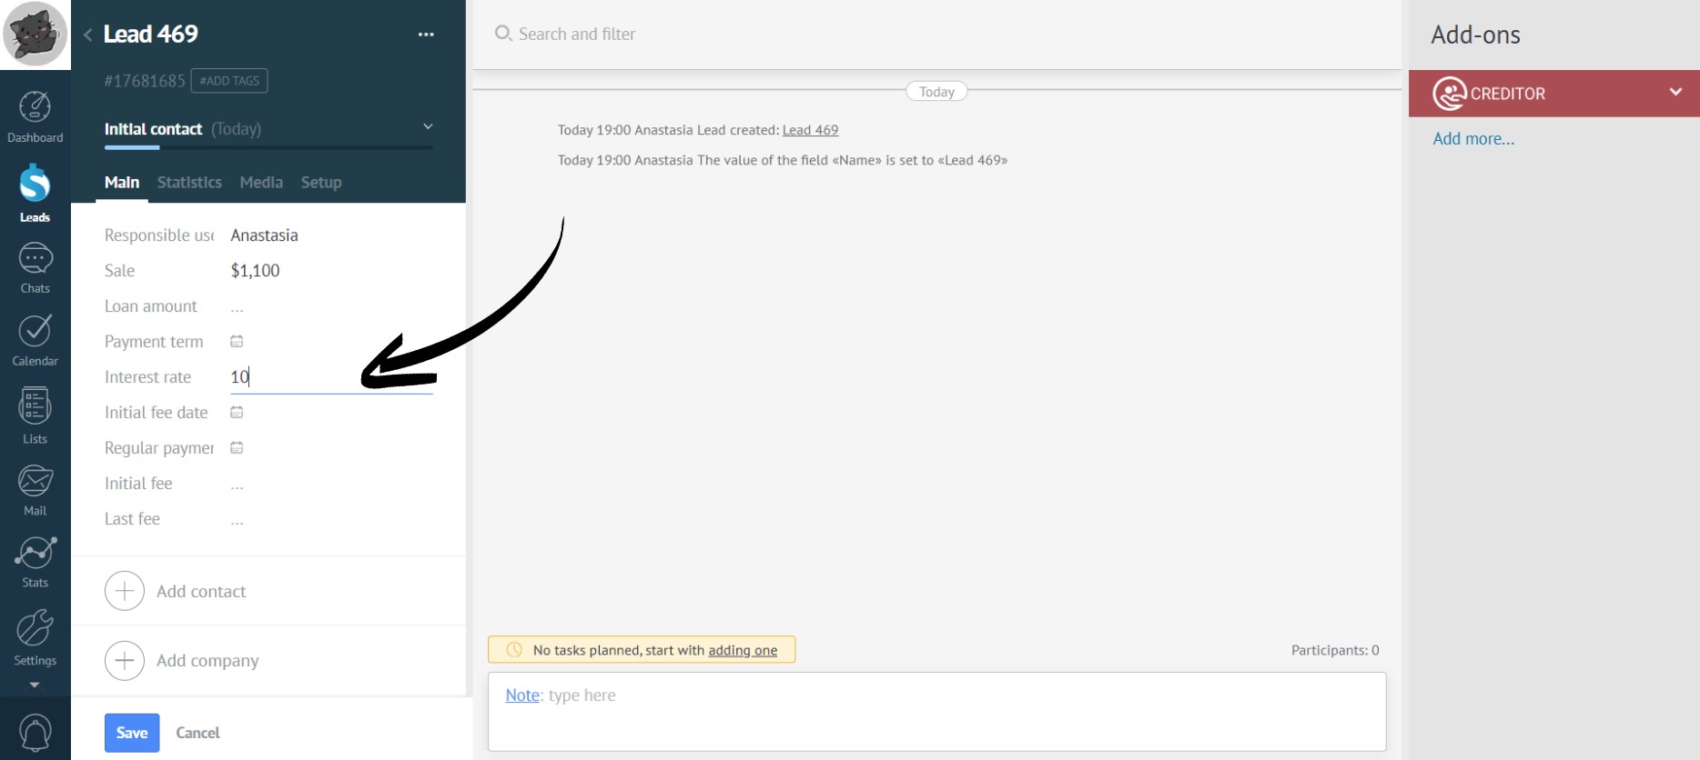Screen dimensions: 1700x760
Task: Click the 'adding one' task link
Action: [743, 650]
